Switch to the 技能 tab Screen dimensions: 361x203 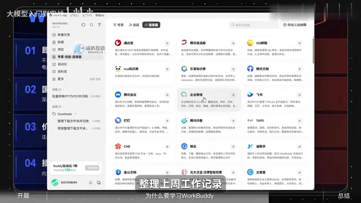pyautogui.click(x=134, y=25)
